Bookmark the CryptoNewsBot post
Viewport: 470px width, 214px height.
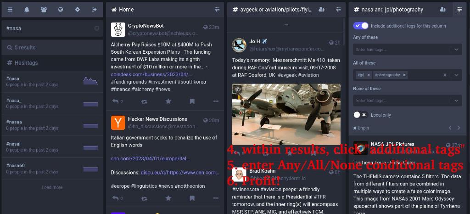coord(192,101)
